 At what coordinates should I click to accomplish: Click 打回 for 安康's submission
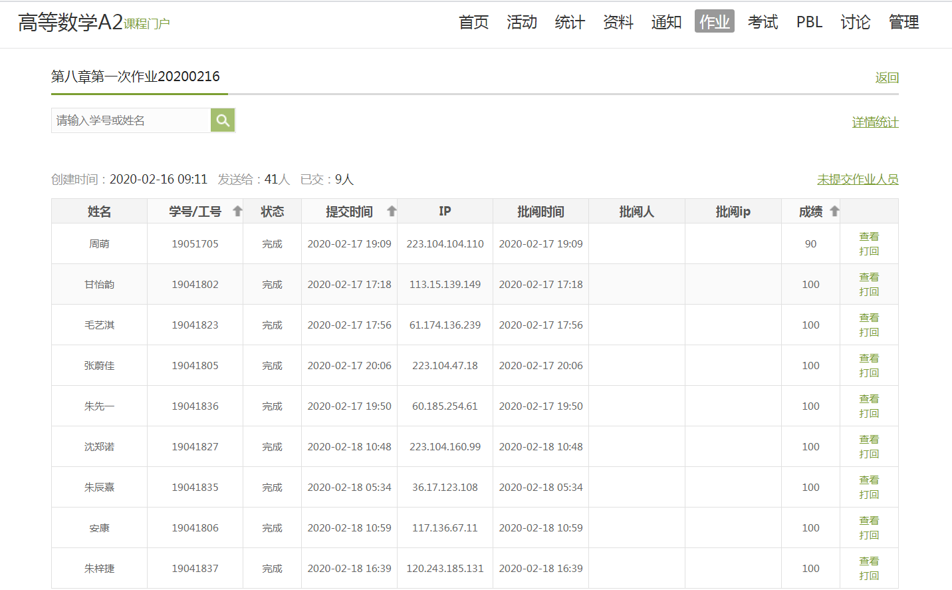click(869, 535)
